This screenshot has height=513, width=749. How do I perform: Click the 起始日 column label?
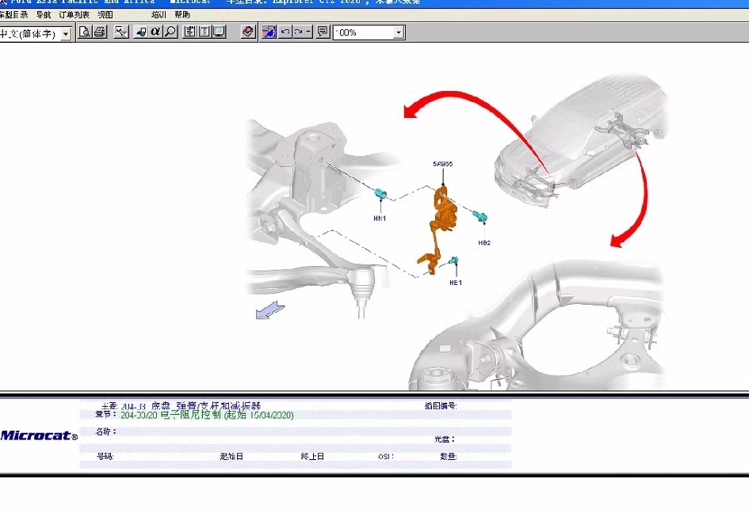[x=231, y=457]
